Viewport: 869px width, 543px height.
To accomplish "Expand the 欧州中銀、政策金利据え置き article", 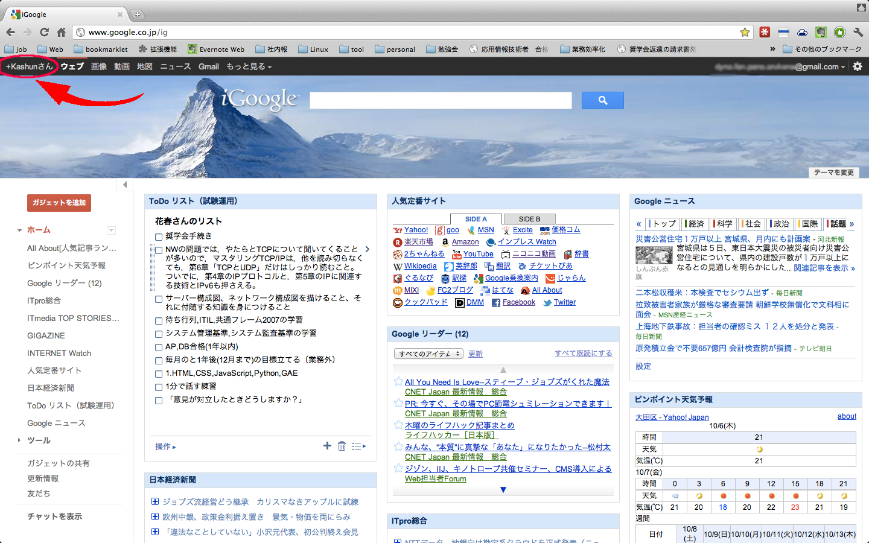I will coord(155,516).
